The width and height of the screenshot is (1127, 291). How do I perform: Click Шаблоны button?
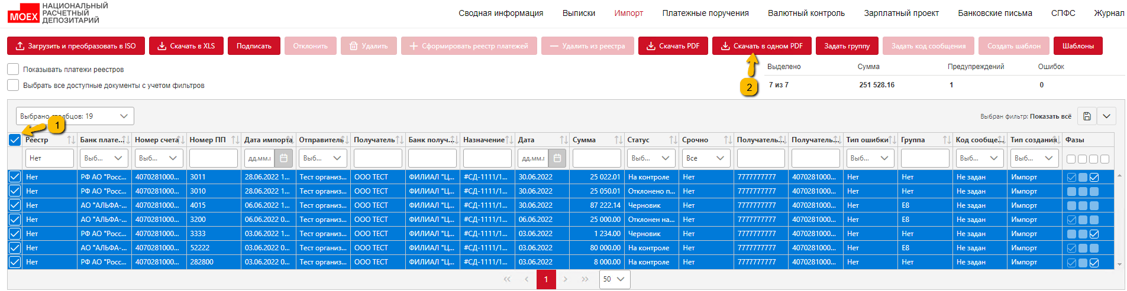pyautogui.click(x=1078, y=46)
